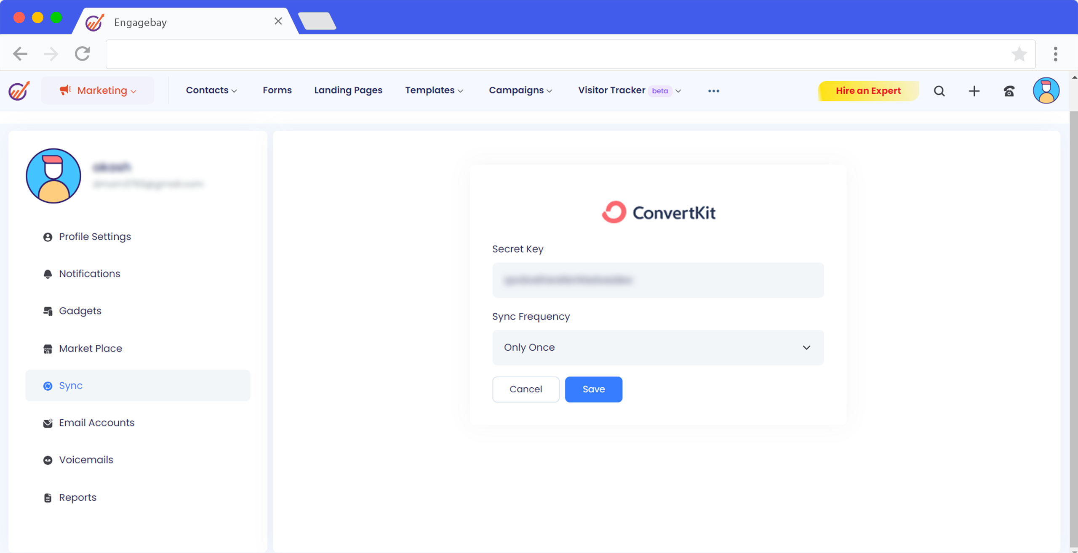Viewport: 1078px width, 553px height.
Task: Close the Engagebay tab
Action: [x=278, y=21]
